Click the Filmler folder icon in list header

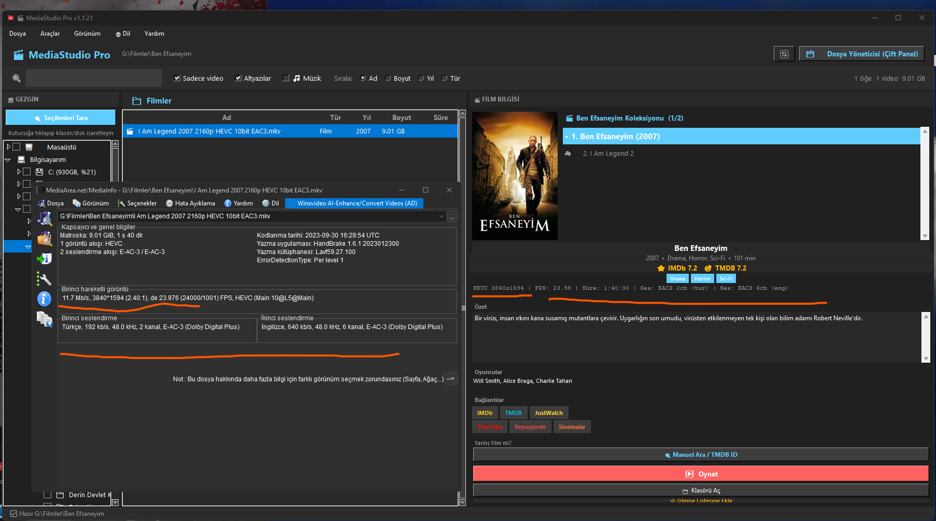point(137,101)
